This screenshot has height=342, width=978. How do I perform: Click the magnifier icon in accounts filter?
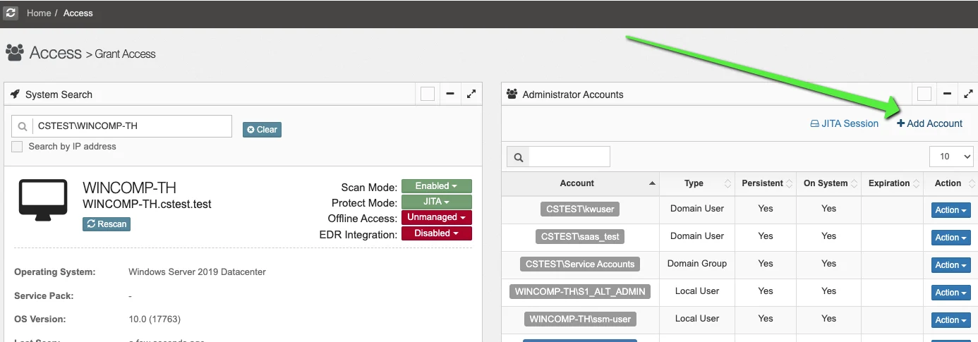tap(519, 157)
